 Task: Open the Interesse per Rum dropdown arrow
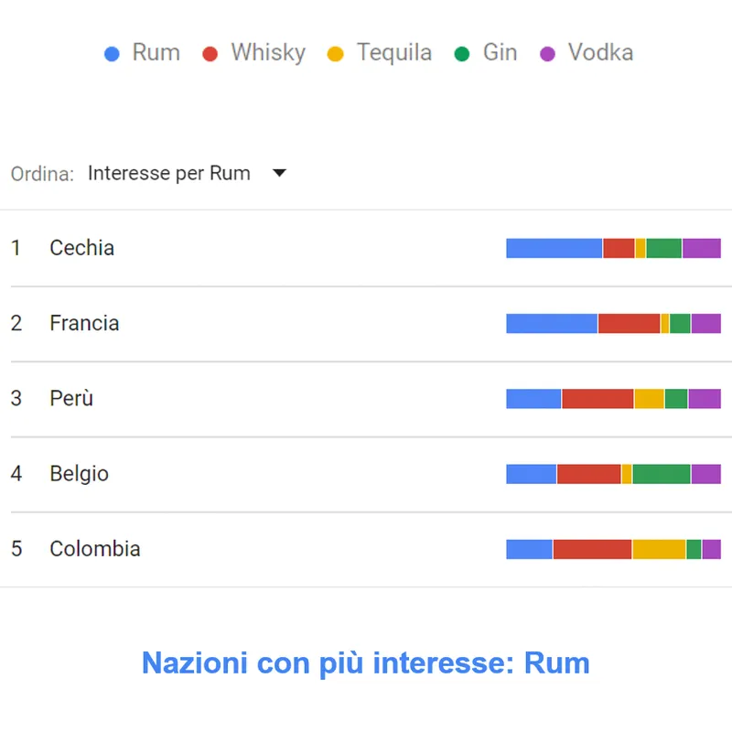pyautogui.click(x=280, y=173)
